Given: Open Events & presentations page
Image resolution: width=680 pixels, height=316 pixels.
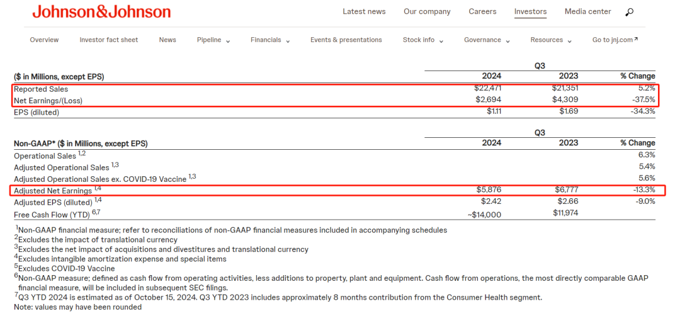Looking at the screenshot, I should [x=346, y=40].
